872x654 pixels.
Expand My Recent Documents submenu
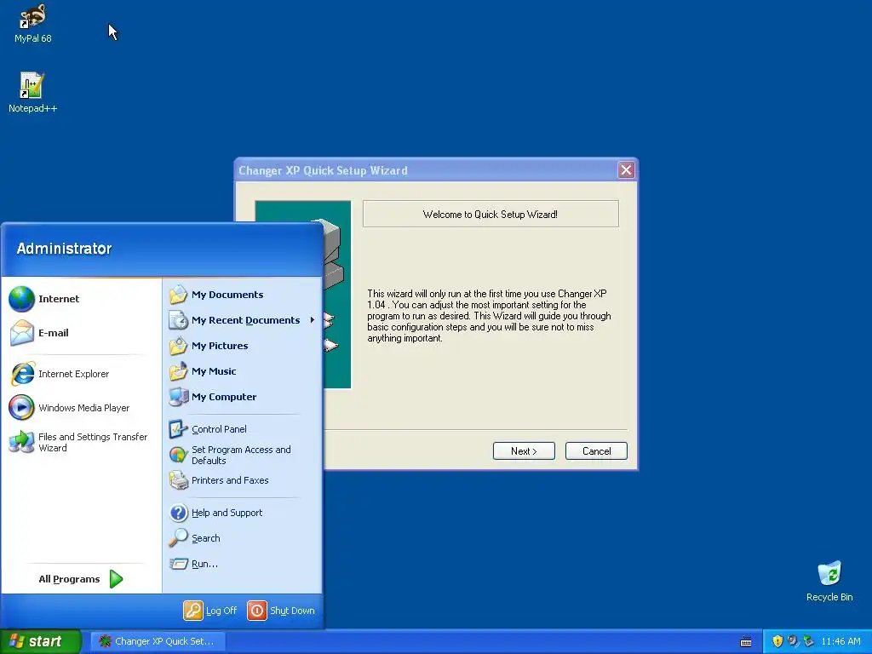243,320
